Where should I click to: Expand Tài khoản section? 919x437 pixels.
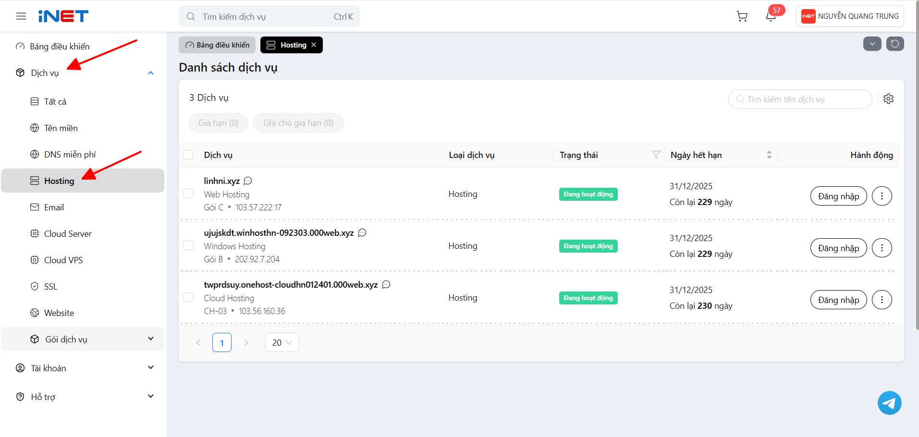click(151, 367)
